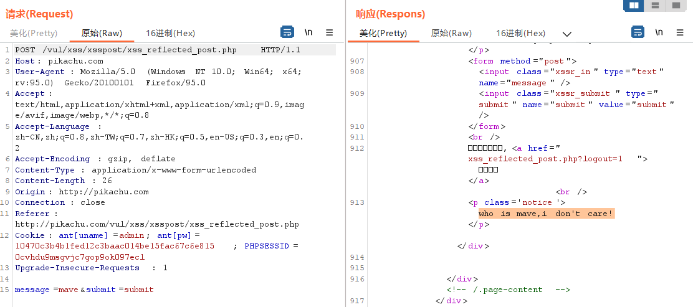Switch Request to 美化(Pretty) tab
Screen dimensions: 693x307
[34, 33]
